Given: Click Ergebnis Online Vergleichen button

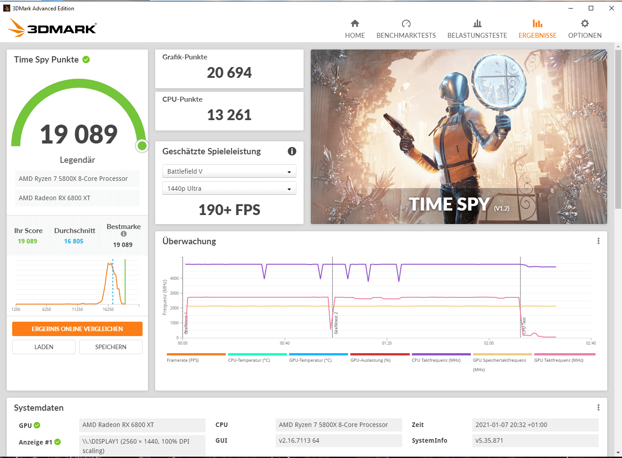Looking at the screenshot, I should 77,329.
